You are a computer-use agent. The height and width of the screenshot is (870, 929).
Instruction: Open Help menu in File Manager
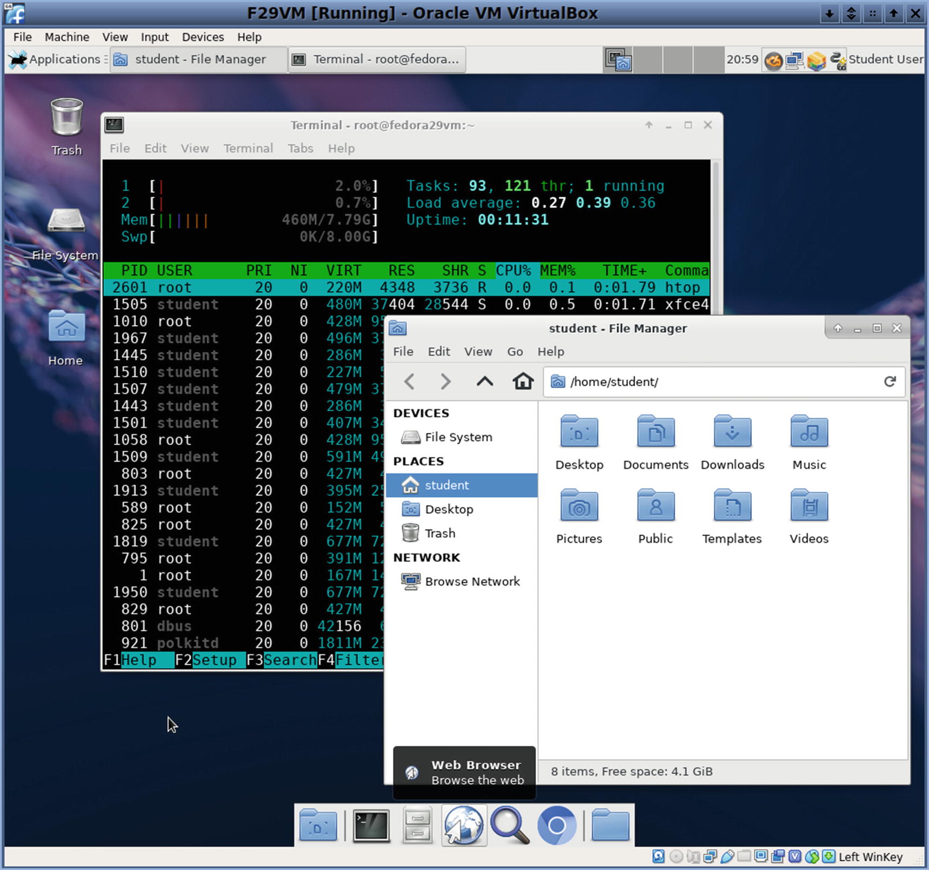click(551, 352)
